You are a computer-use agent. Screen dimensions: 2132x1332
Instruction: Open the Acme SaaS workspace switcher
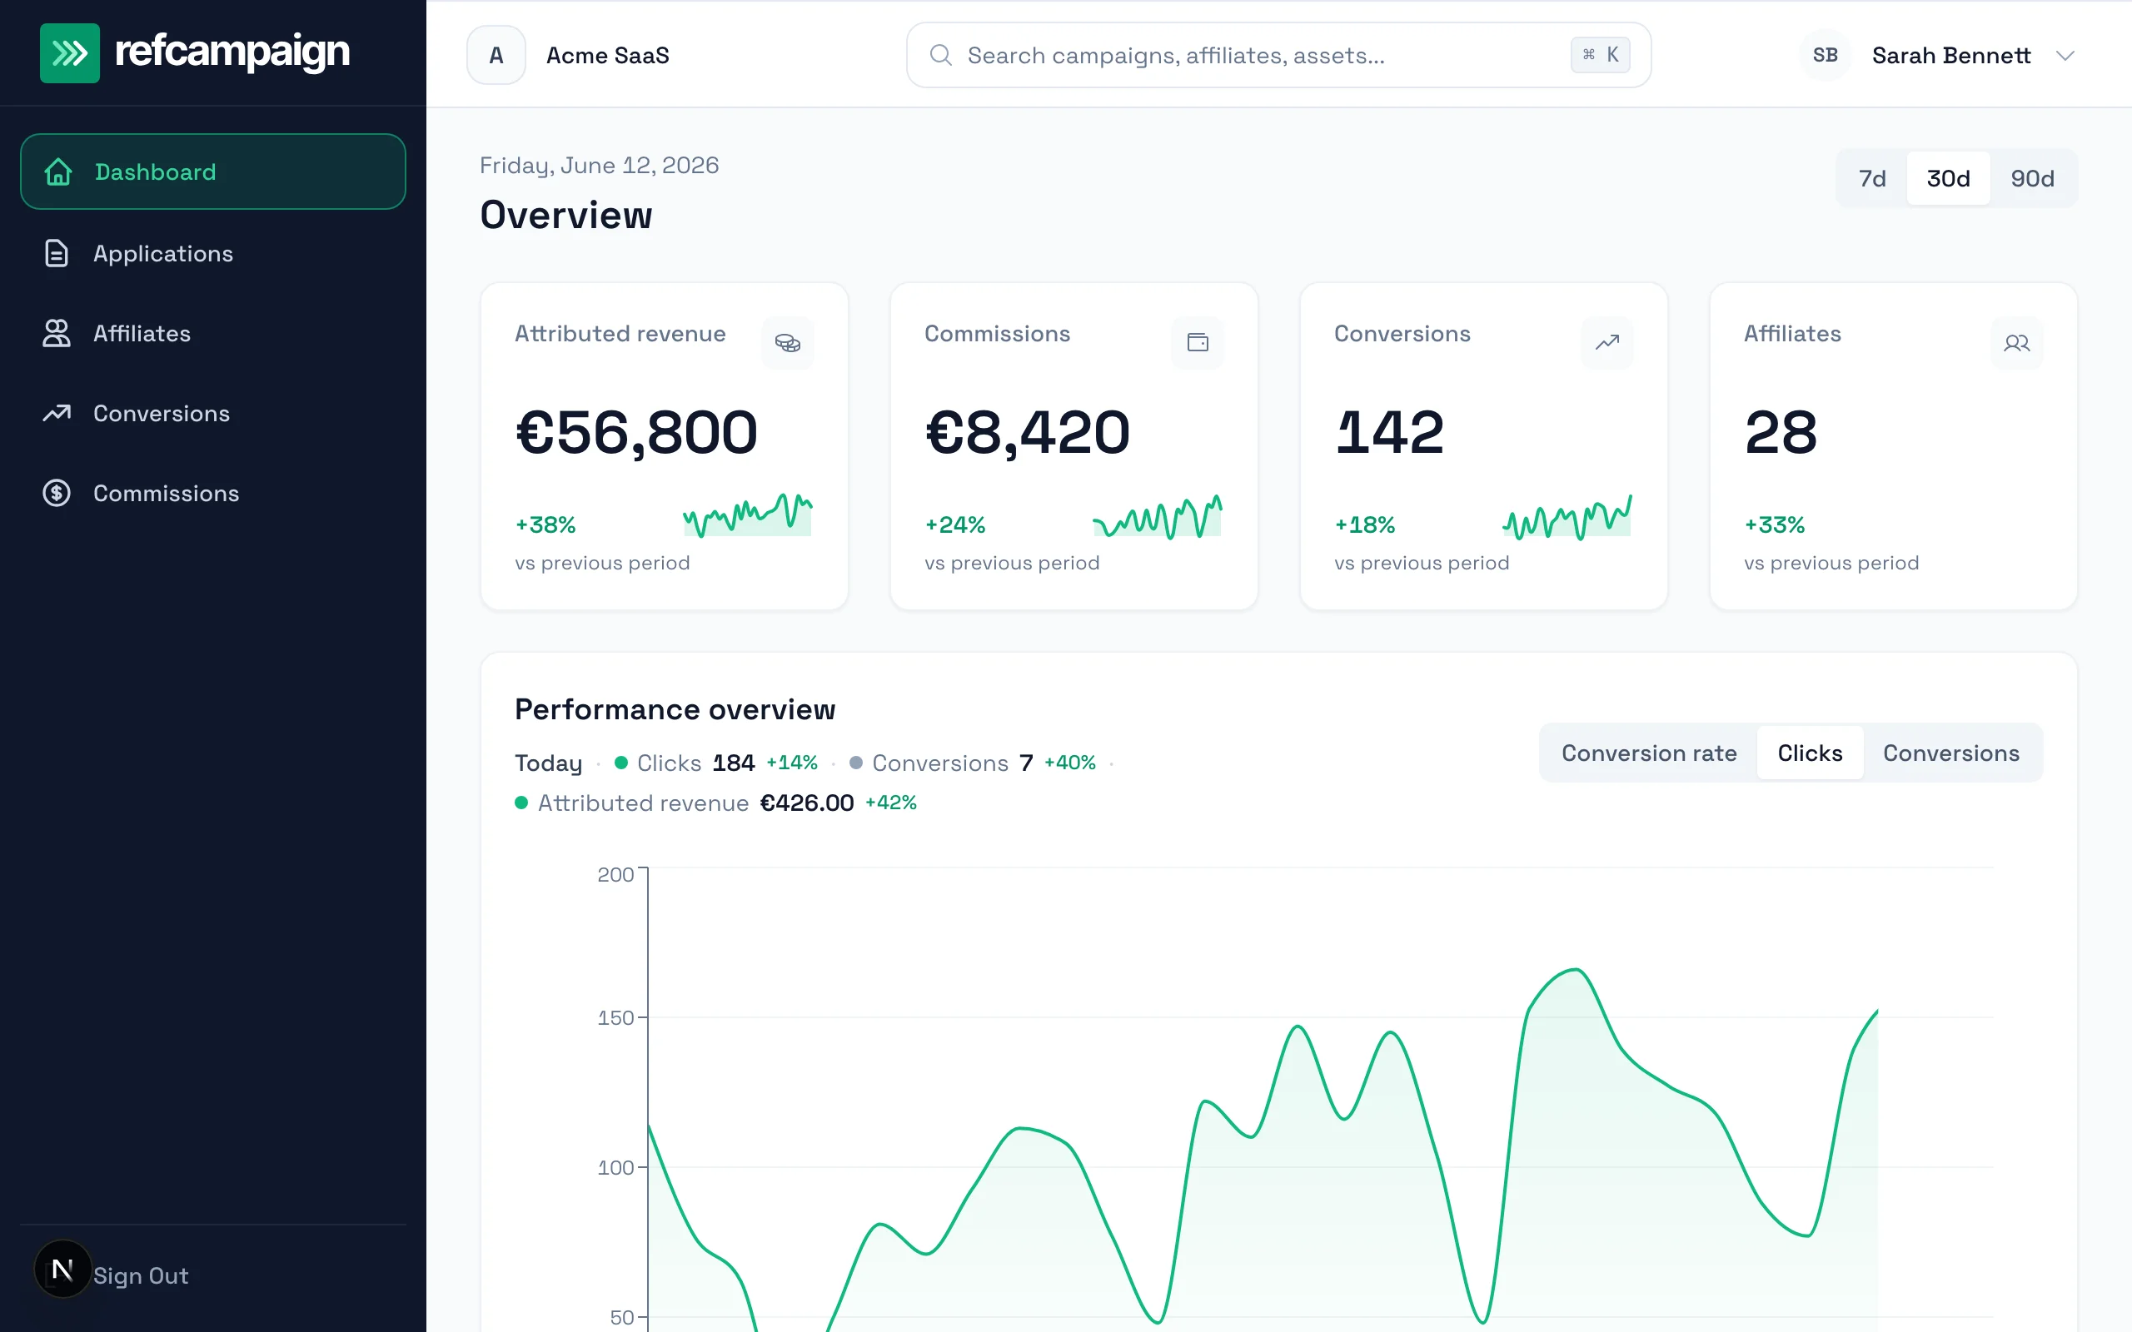(x=569, y=56)
